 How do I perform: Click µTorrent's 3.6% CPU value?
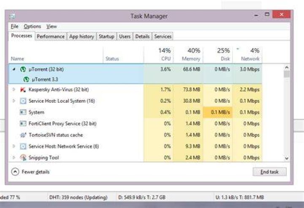[166, 69]
